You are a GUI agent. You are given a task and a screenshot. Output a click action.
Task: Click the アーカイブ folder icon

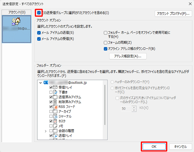[x=55, y=111]
